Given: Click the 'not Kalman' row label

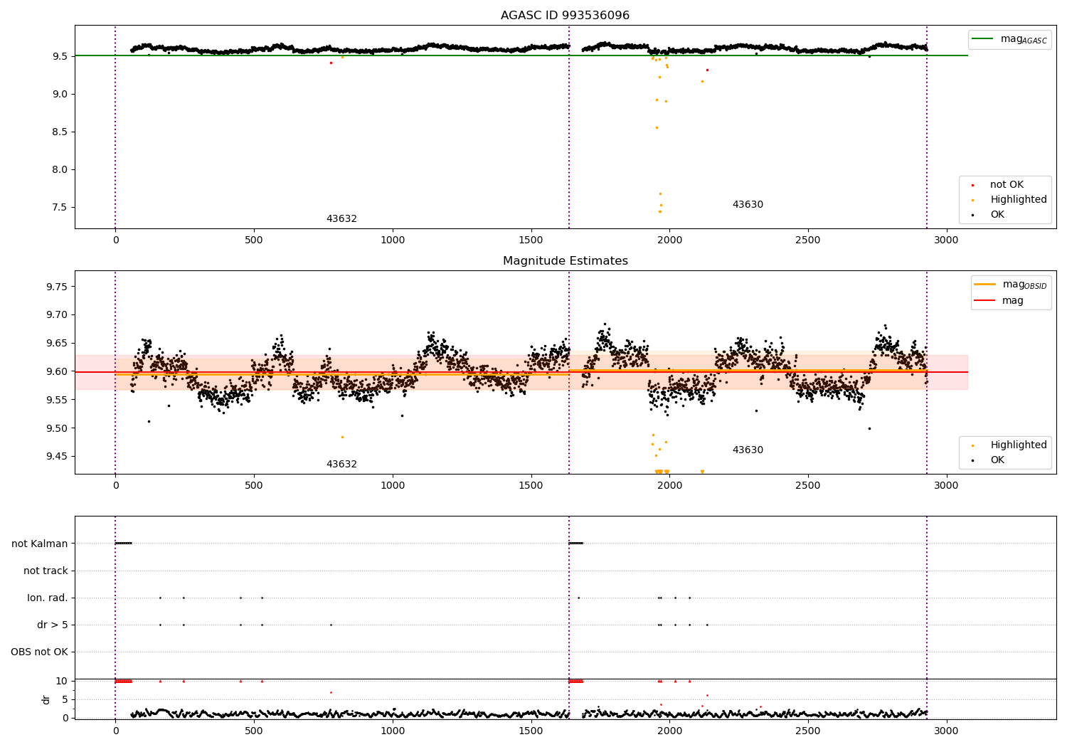Looking at the screenshot, I should (40, 544).
